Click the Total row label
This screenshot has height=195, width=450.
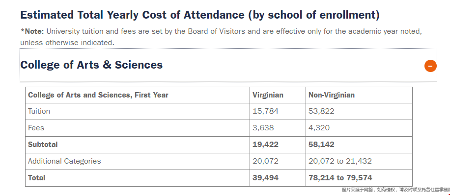[x=36, y=178]
